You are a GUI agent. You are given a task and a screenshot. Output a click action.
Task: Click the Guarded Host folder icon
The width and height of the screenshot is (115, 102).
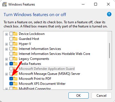click(15, 39)
